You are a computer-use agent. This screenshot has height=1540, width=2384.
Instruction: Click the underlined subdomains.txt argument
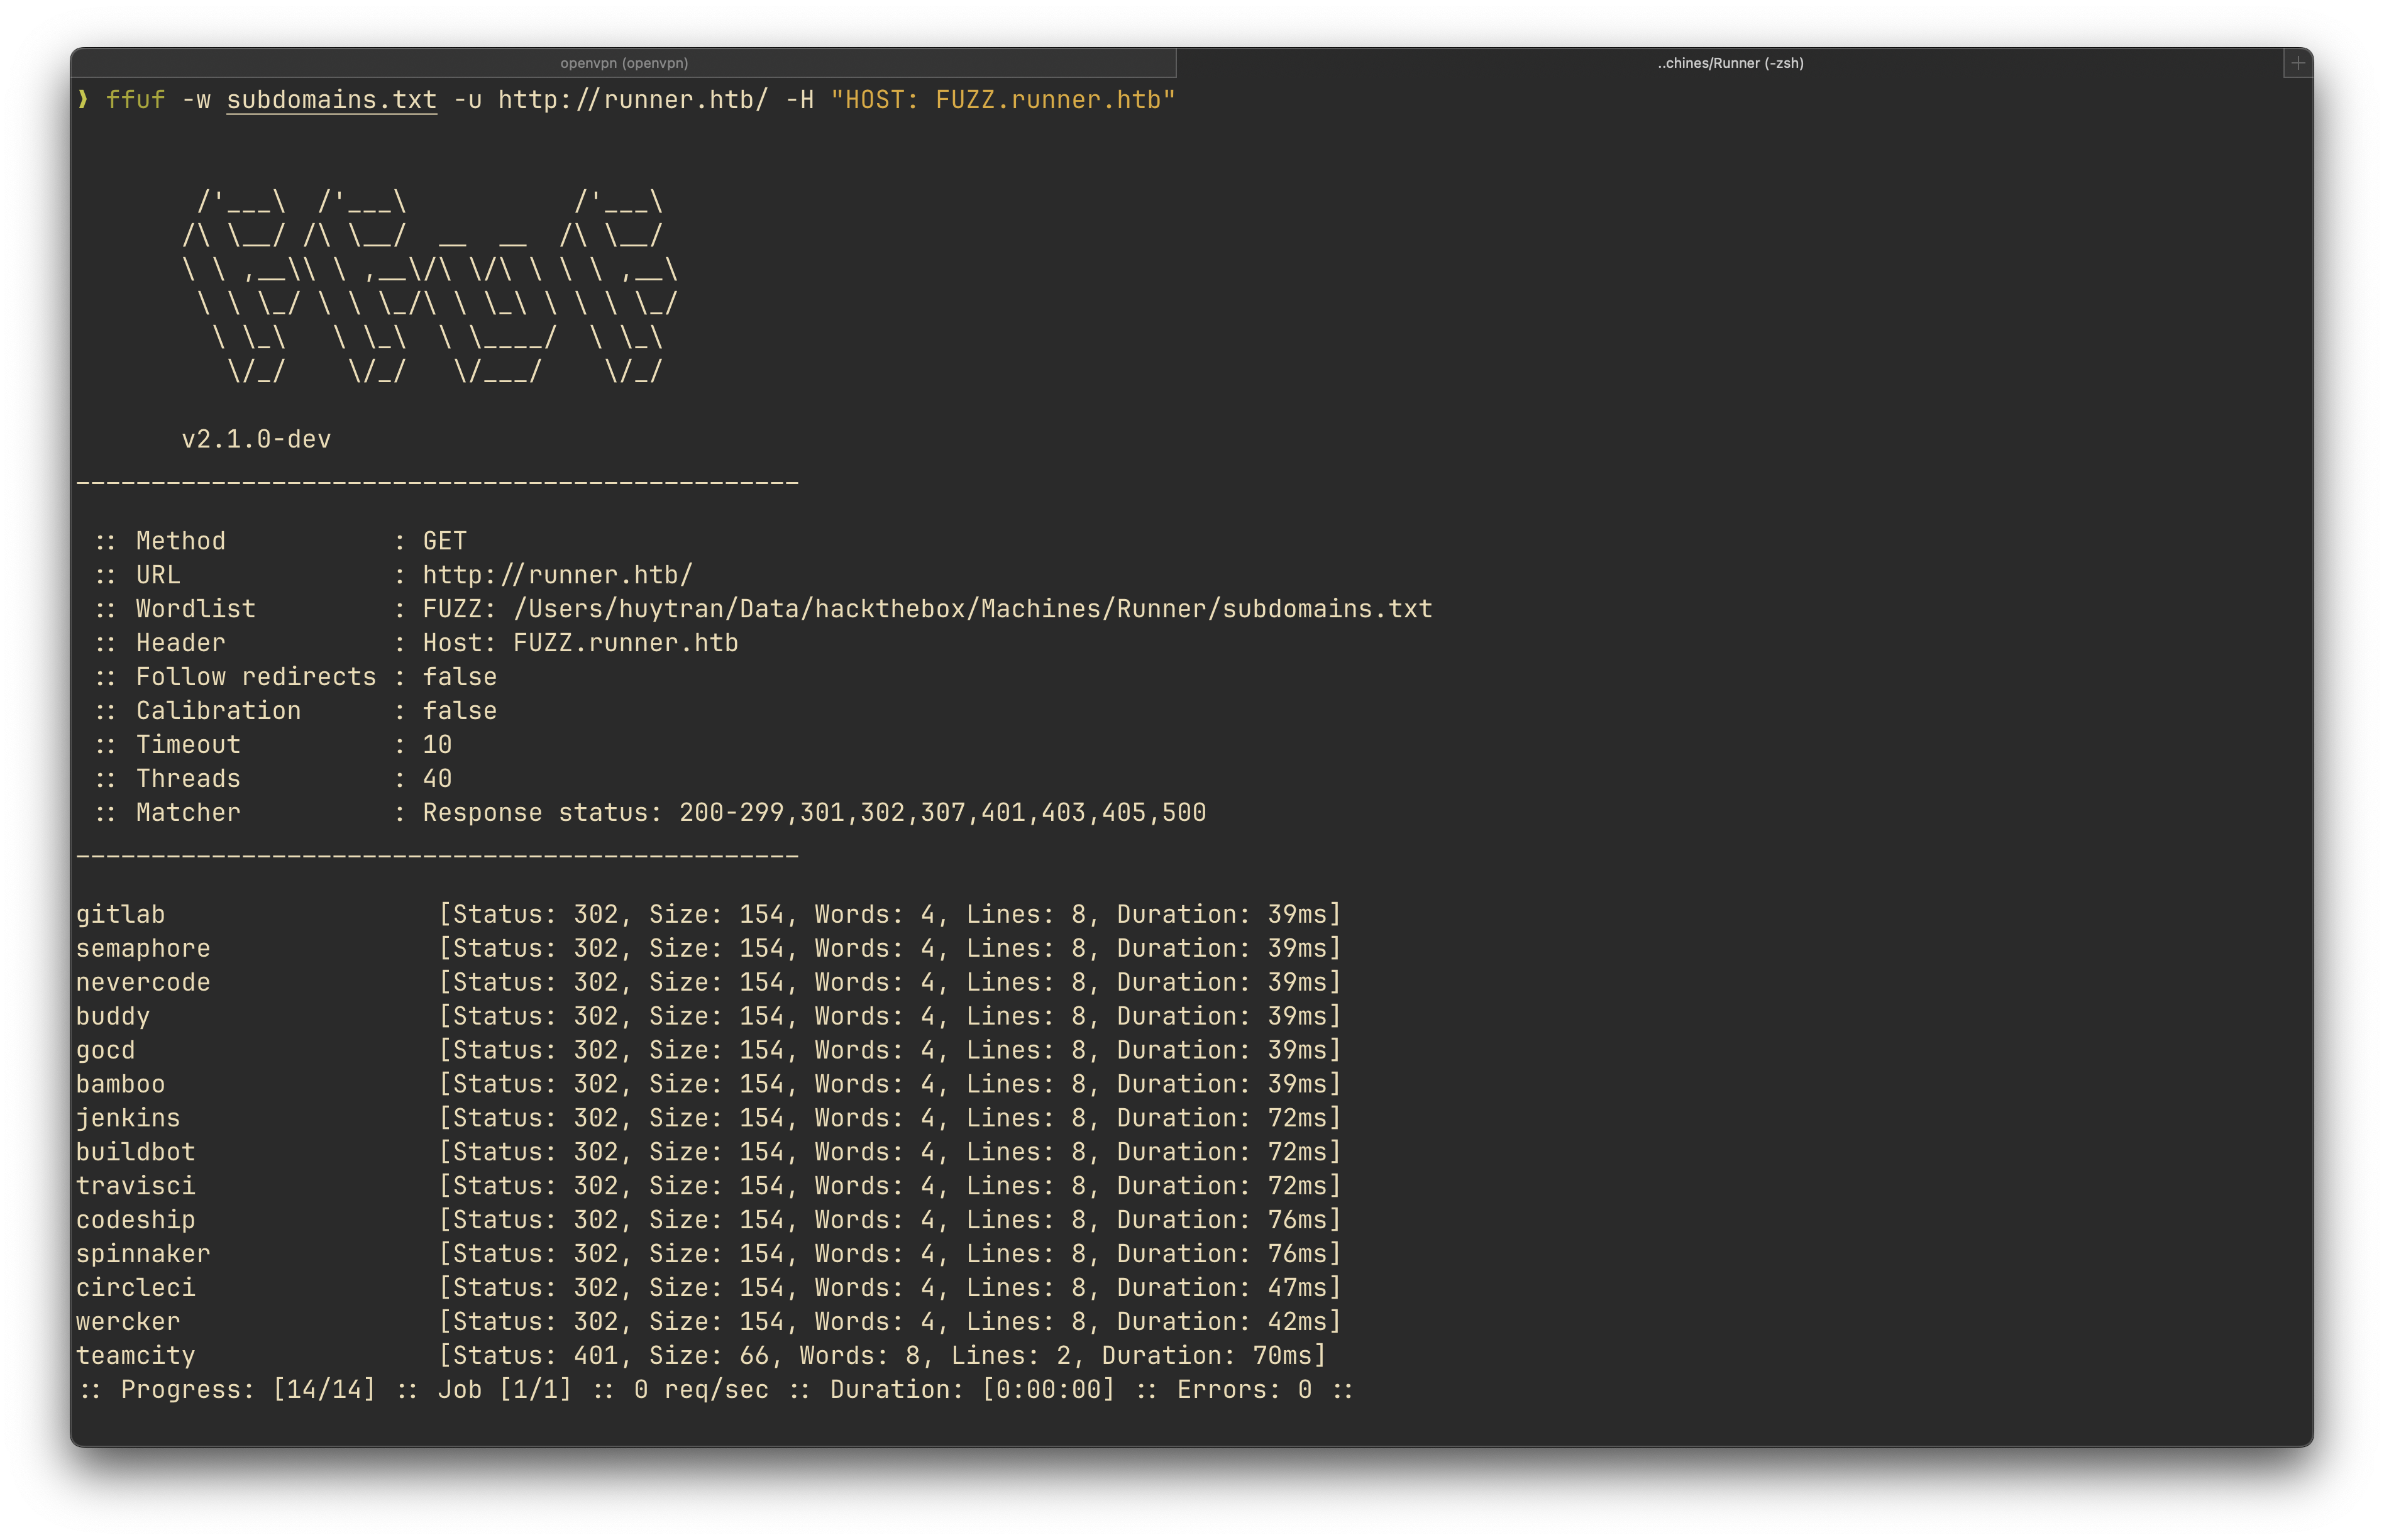click(331, 100)
